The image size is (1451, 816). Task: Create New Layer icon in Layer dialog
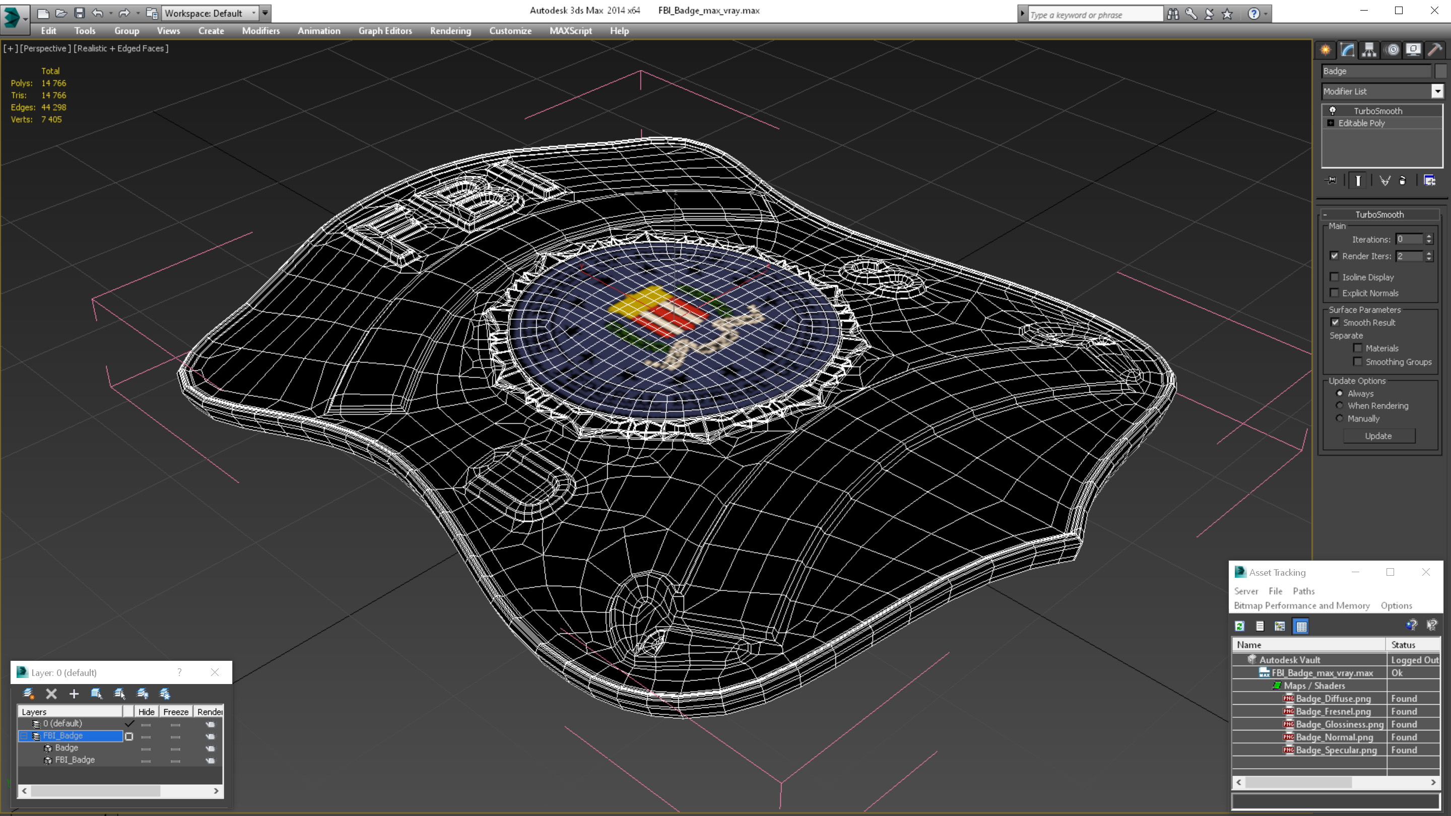tap(28, 694)
